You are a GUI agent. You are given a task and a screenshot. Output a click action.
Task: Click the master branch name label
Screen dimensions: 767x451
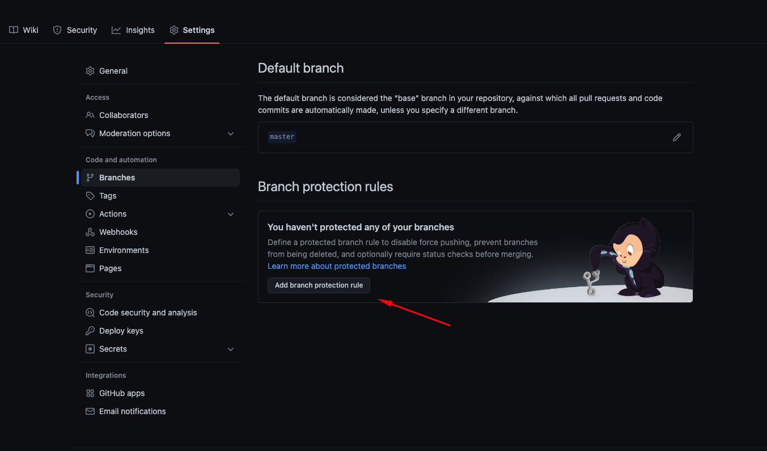(282, 137)
